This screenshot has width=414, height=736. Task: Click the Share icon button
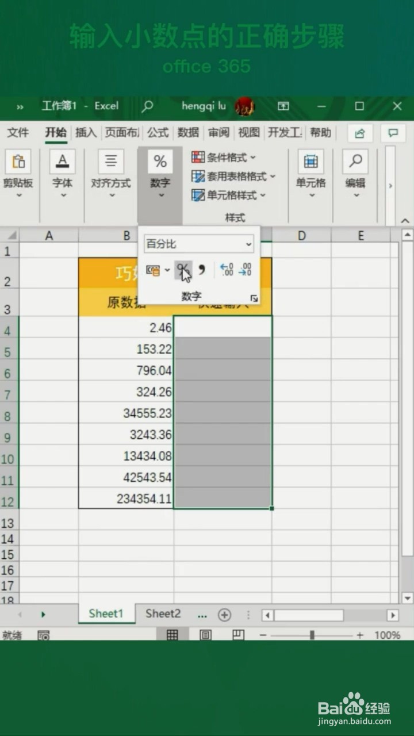tap(360, 133)
